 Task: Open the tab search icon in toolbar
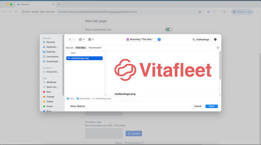tap(224, 12)
